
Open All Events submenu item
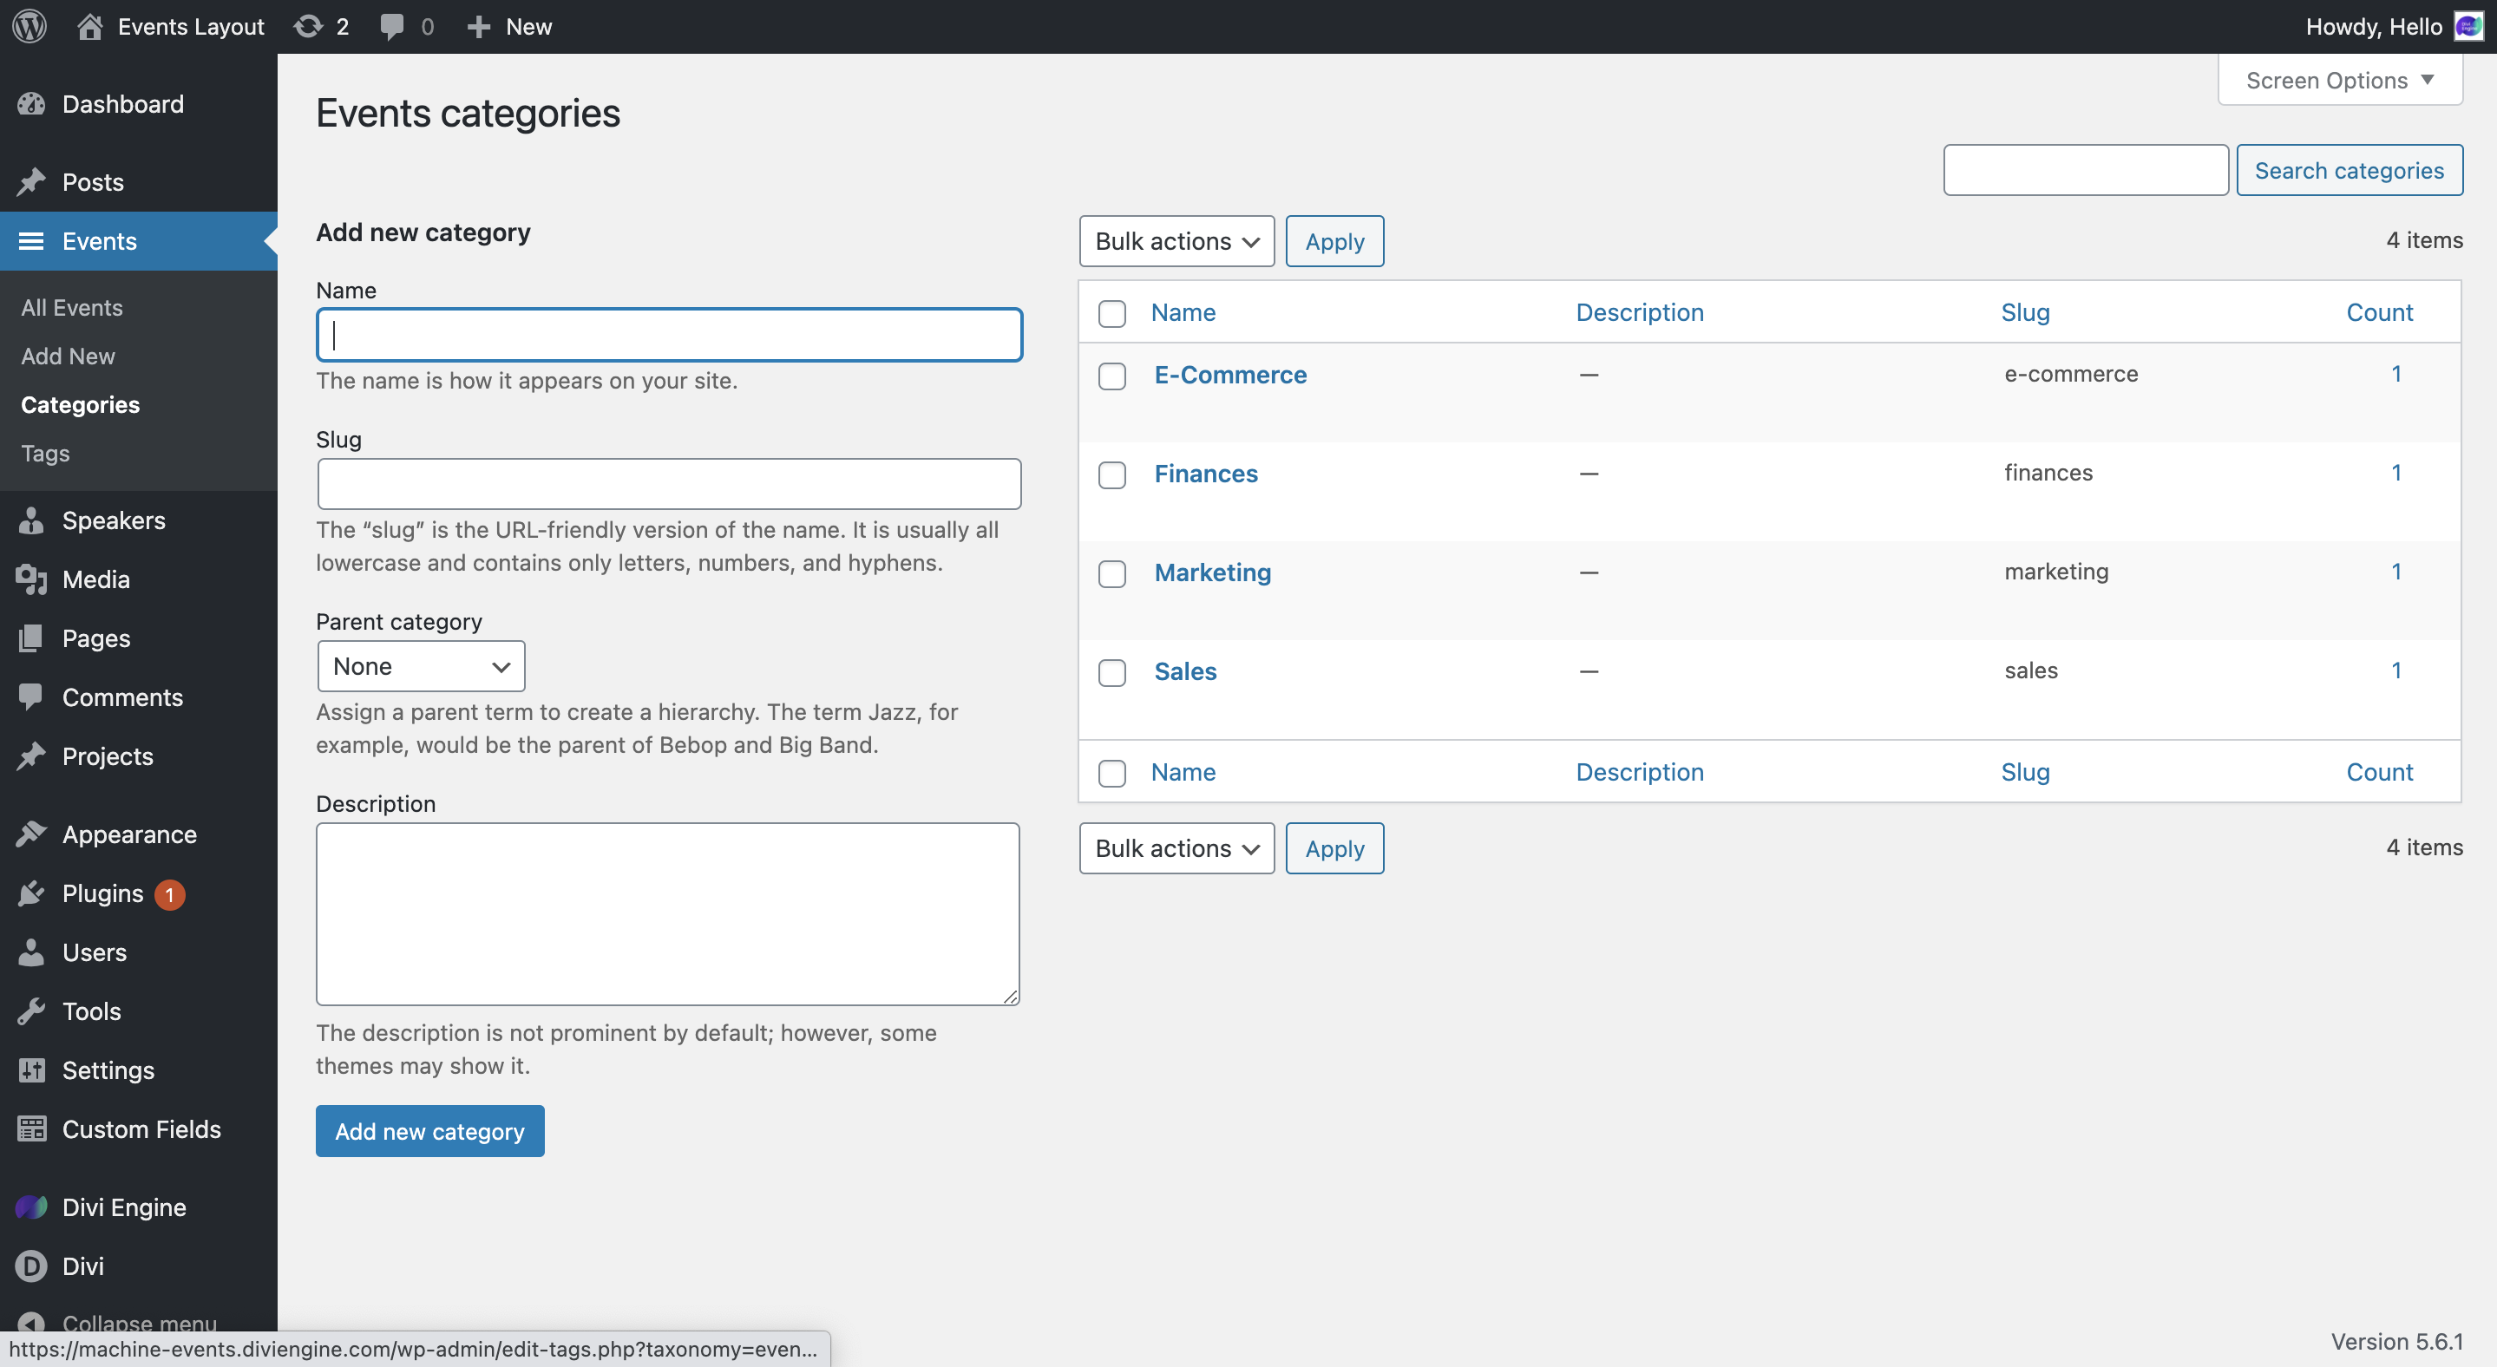pyautogui.click(x=72, y=307)
